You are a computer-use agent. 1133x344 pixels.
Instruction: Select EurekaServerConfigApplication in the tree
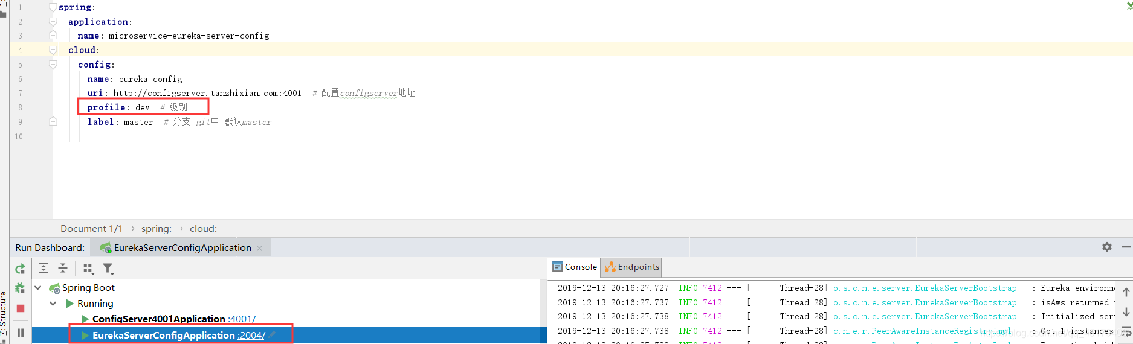click(163, 336)
